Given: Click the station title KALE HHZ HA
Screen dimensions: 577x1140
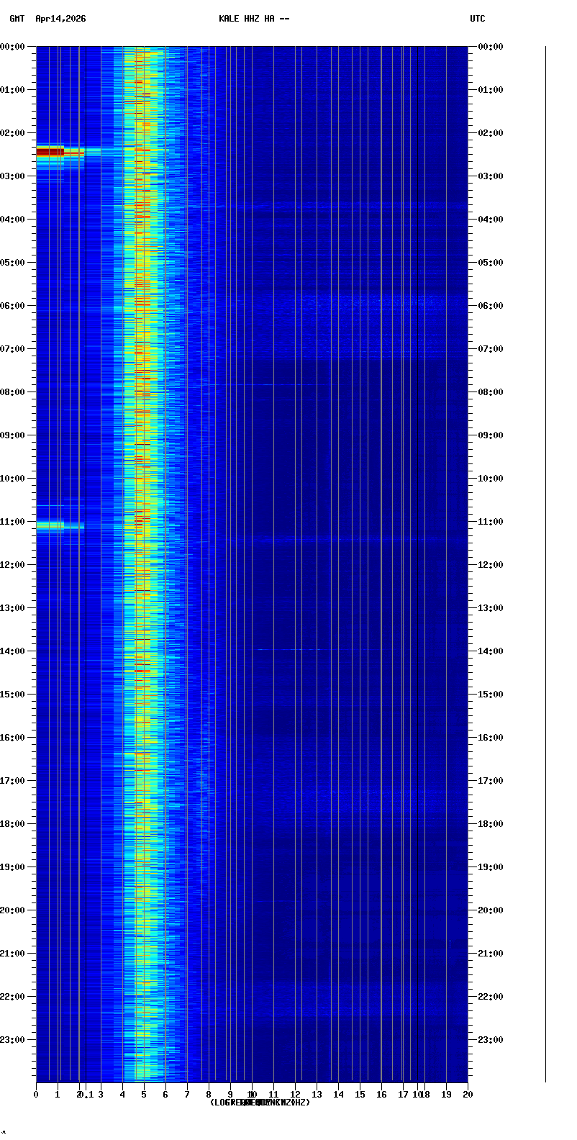Looking at the screenshot, I should coord(254,19).
